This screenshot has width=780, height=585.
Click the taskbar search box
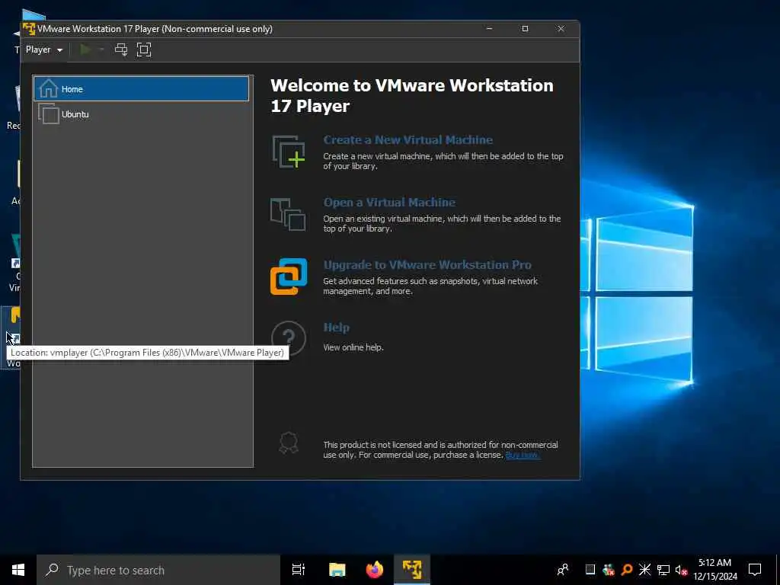(158, 570)
